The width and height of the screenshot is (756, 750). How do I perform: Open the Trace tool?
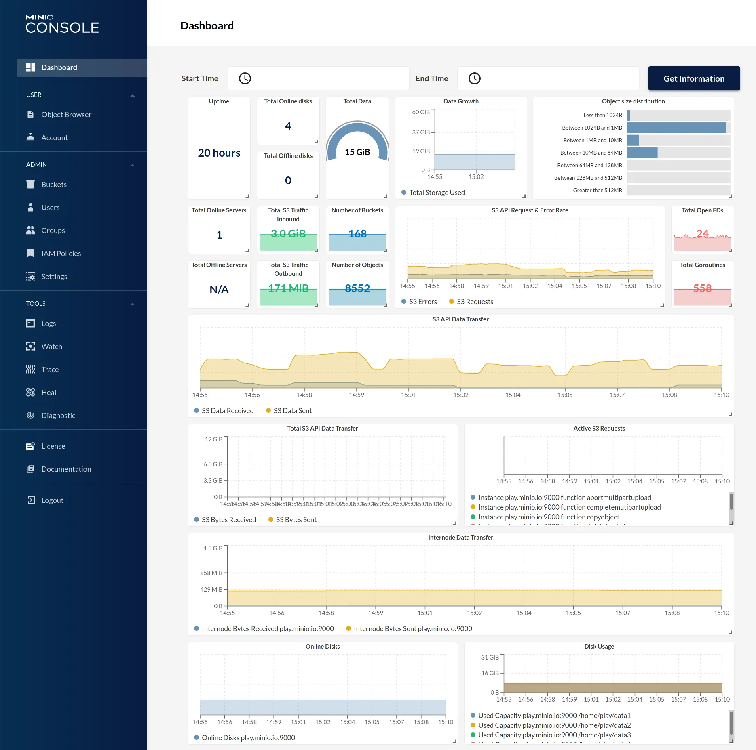click(x=50, y=369)
